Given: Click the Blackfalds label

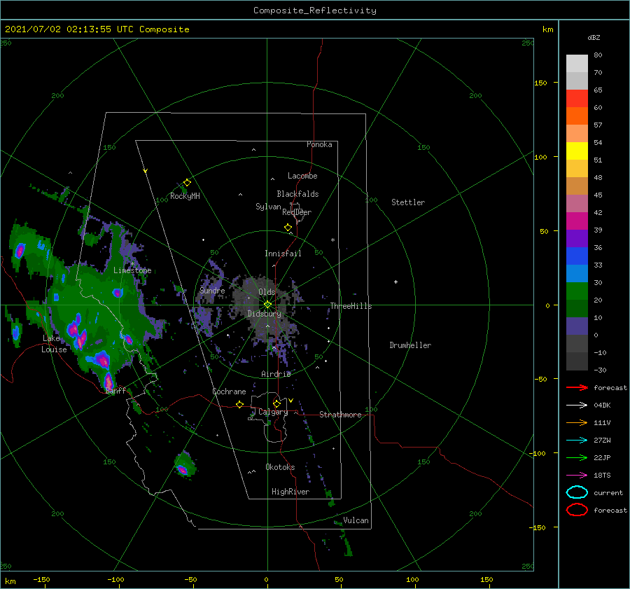Looking at the screenshot, I should (297, 194).
